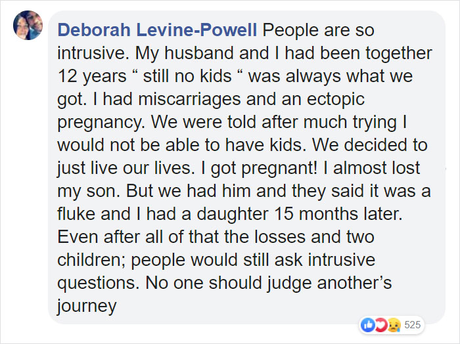Click the blue Like reaction icon

[x=367, y=324]
